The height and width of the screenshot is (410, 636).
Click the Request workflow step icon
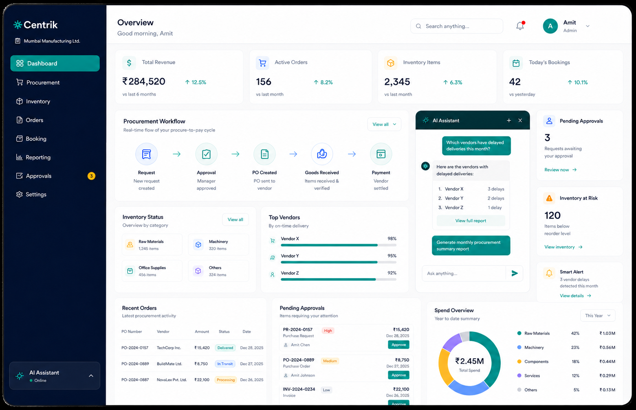(146, 154)
